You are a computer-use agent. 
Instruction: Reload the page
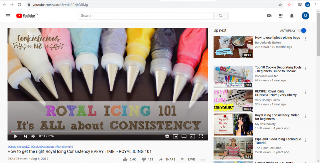19,5
